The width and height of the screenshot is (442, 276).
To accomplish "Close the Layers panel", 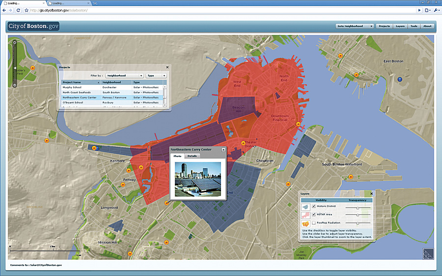I will click(371, 194).
